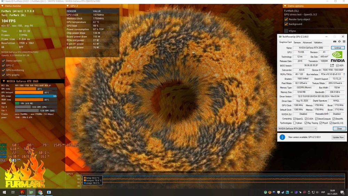This screenshot has height=196, width=348.
Task: Toggle the UEFI checkbox in GPU-Z
Action: (x=337, y=65)
